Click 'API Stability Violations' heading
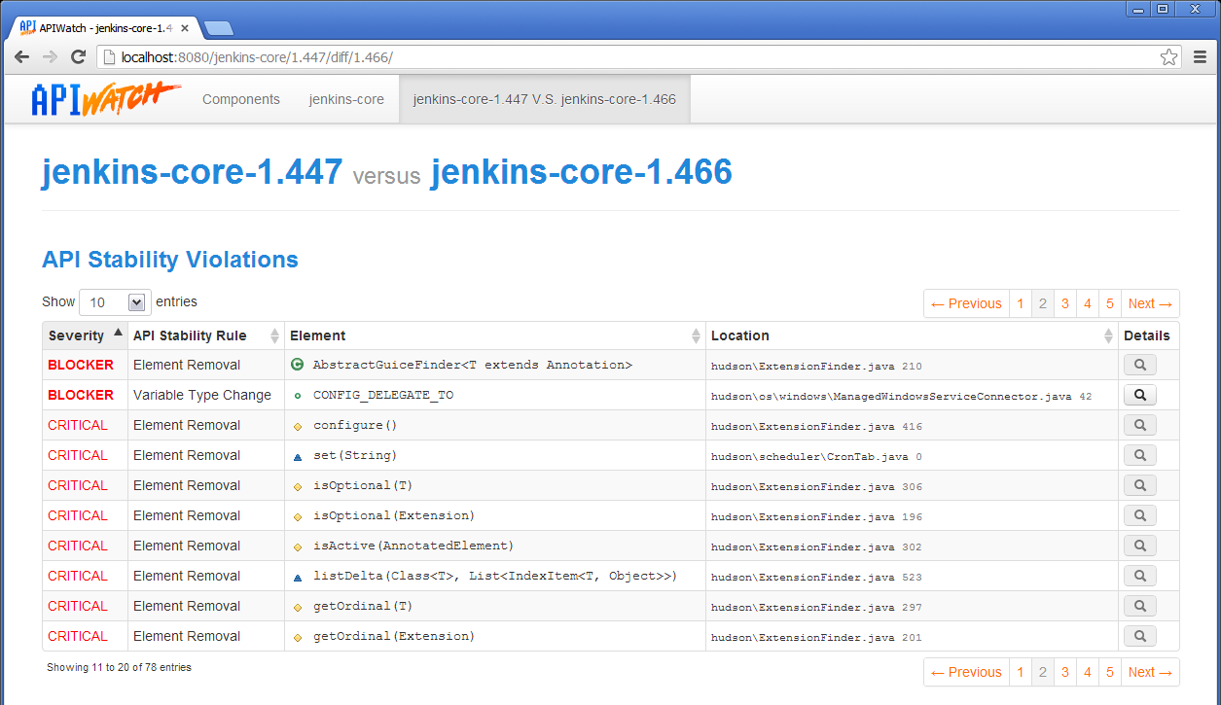Screen dimensions: 1221x705 click(x=170, y=260)
